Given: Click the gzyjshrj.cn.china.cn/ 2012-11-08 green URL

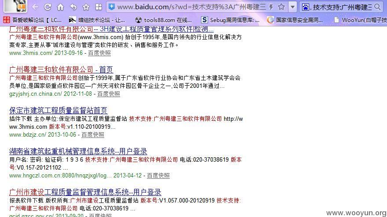Looking at the screenshot, I should tap(50, 94).
